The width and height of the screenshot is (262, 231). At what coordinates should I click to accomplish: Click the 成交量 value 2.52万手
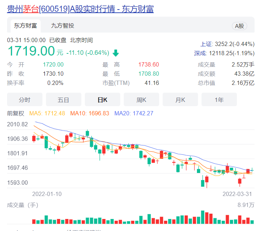pyautogui.click(x=243, y=64)
